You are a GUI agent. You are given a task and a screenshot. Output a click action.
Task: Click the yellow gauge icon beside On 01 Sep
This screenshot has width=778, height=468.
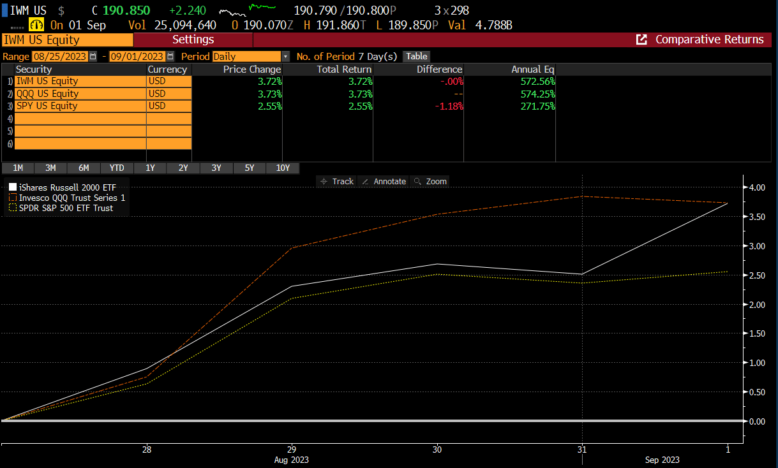36,25
